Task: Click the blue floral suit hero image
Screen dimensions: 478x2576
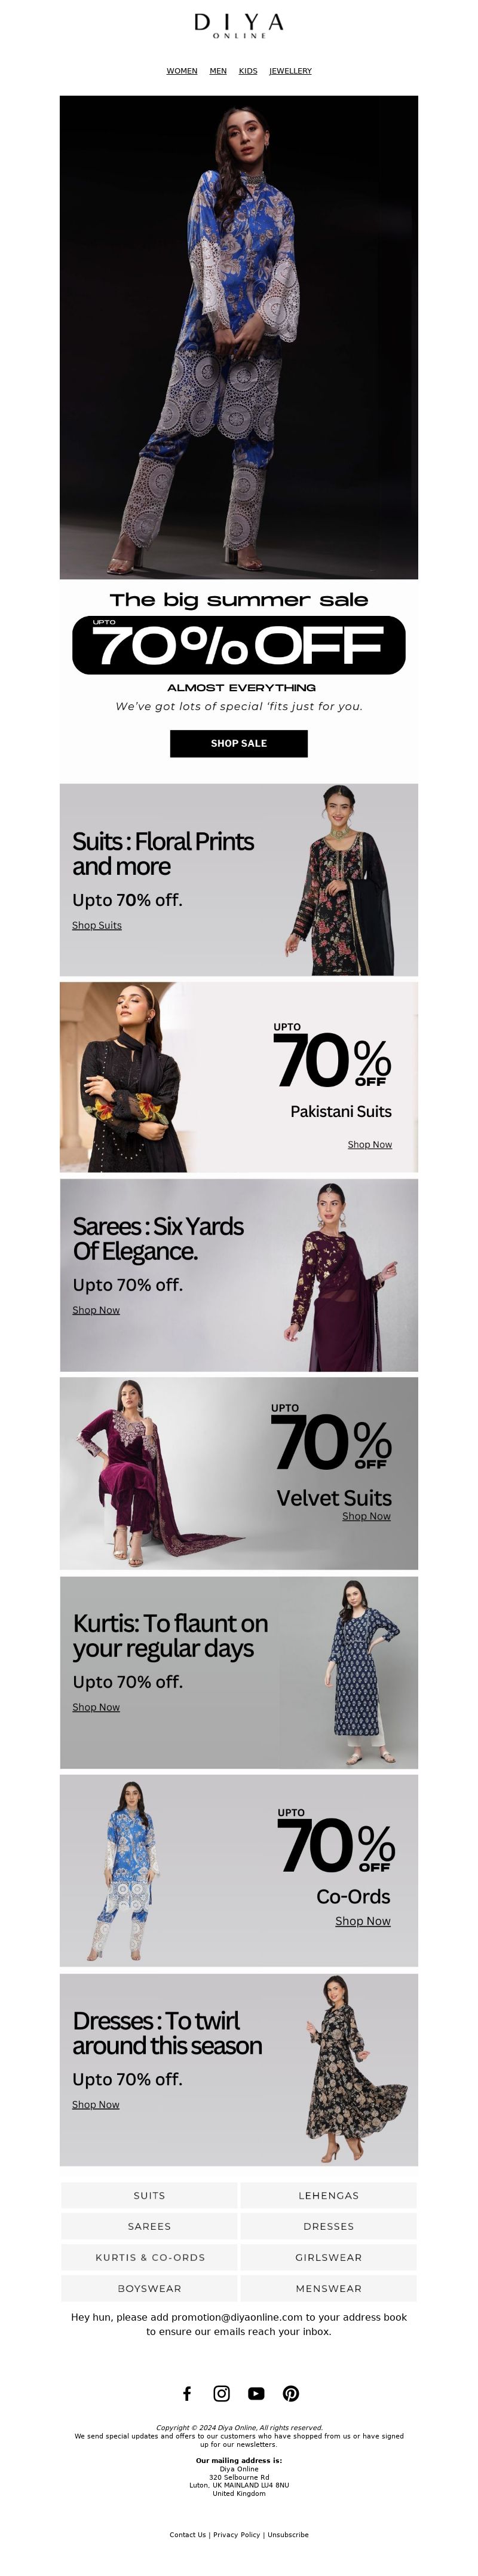Action: tap(239, 337)
